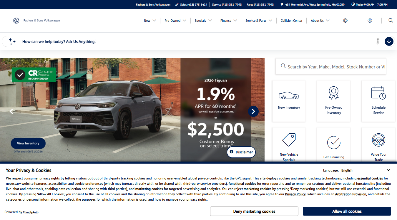Advance to next carousel slide

[253, 111]
